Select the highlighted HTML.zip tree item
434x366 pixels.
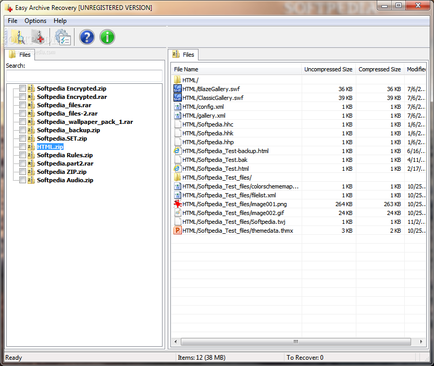(50, 147)
